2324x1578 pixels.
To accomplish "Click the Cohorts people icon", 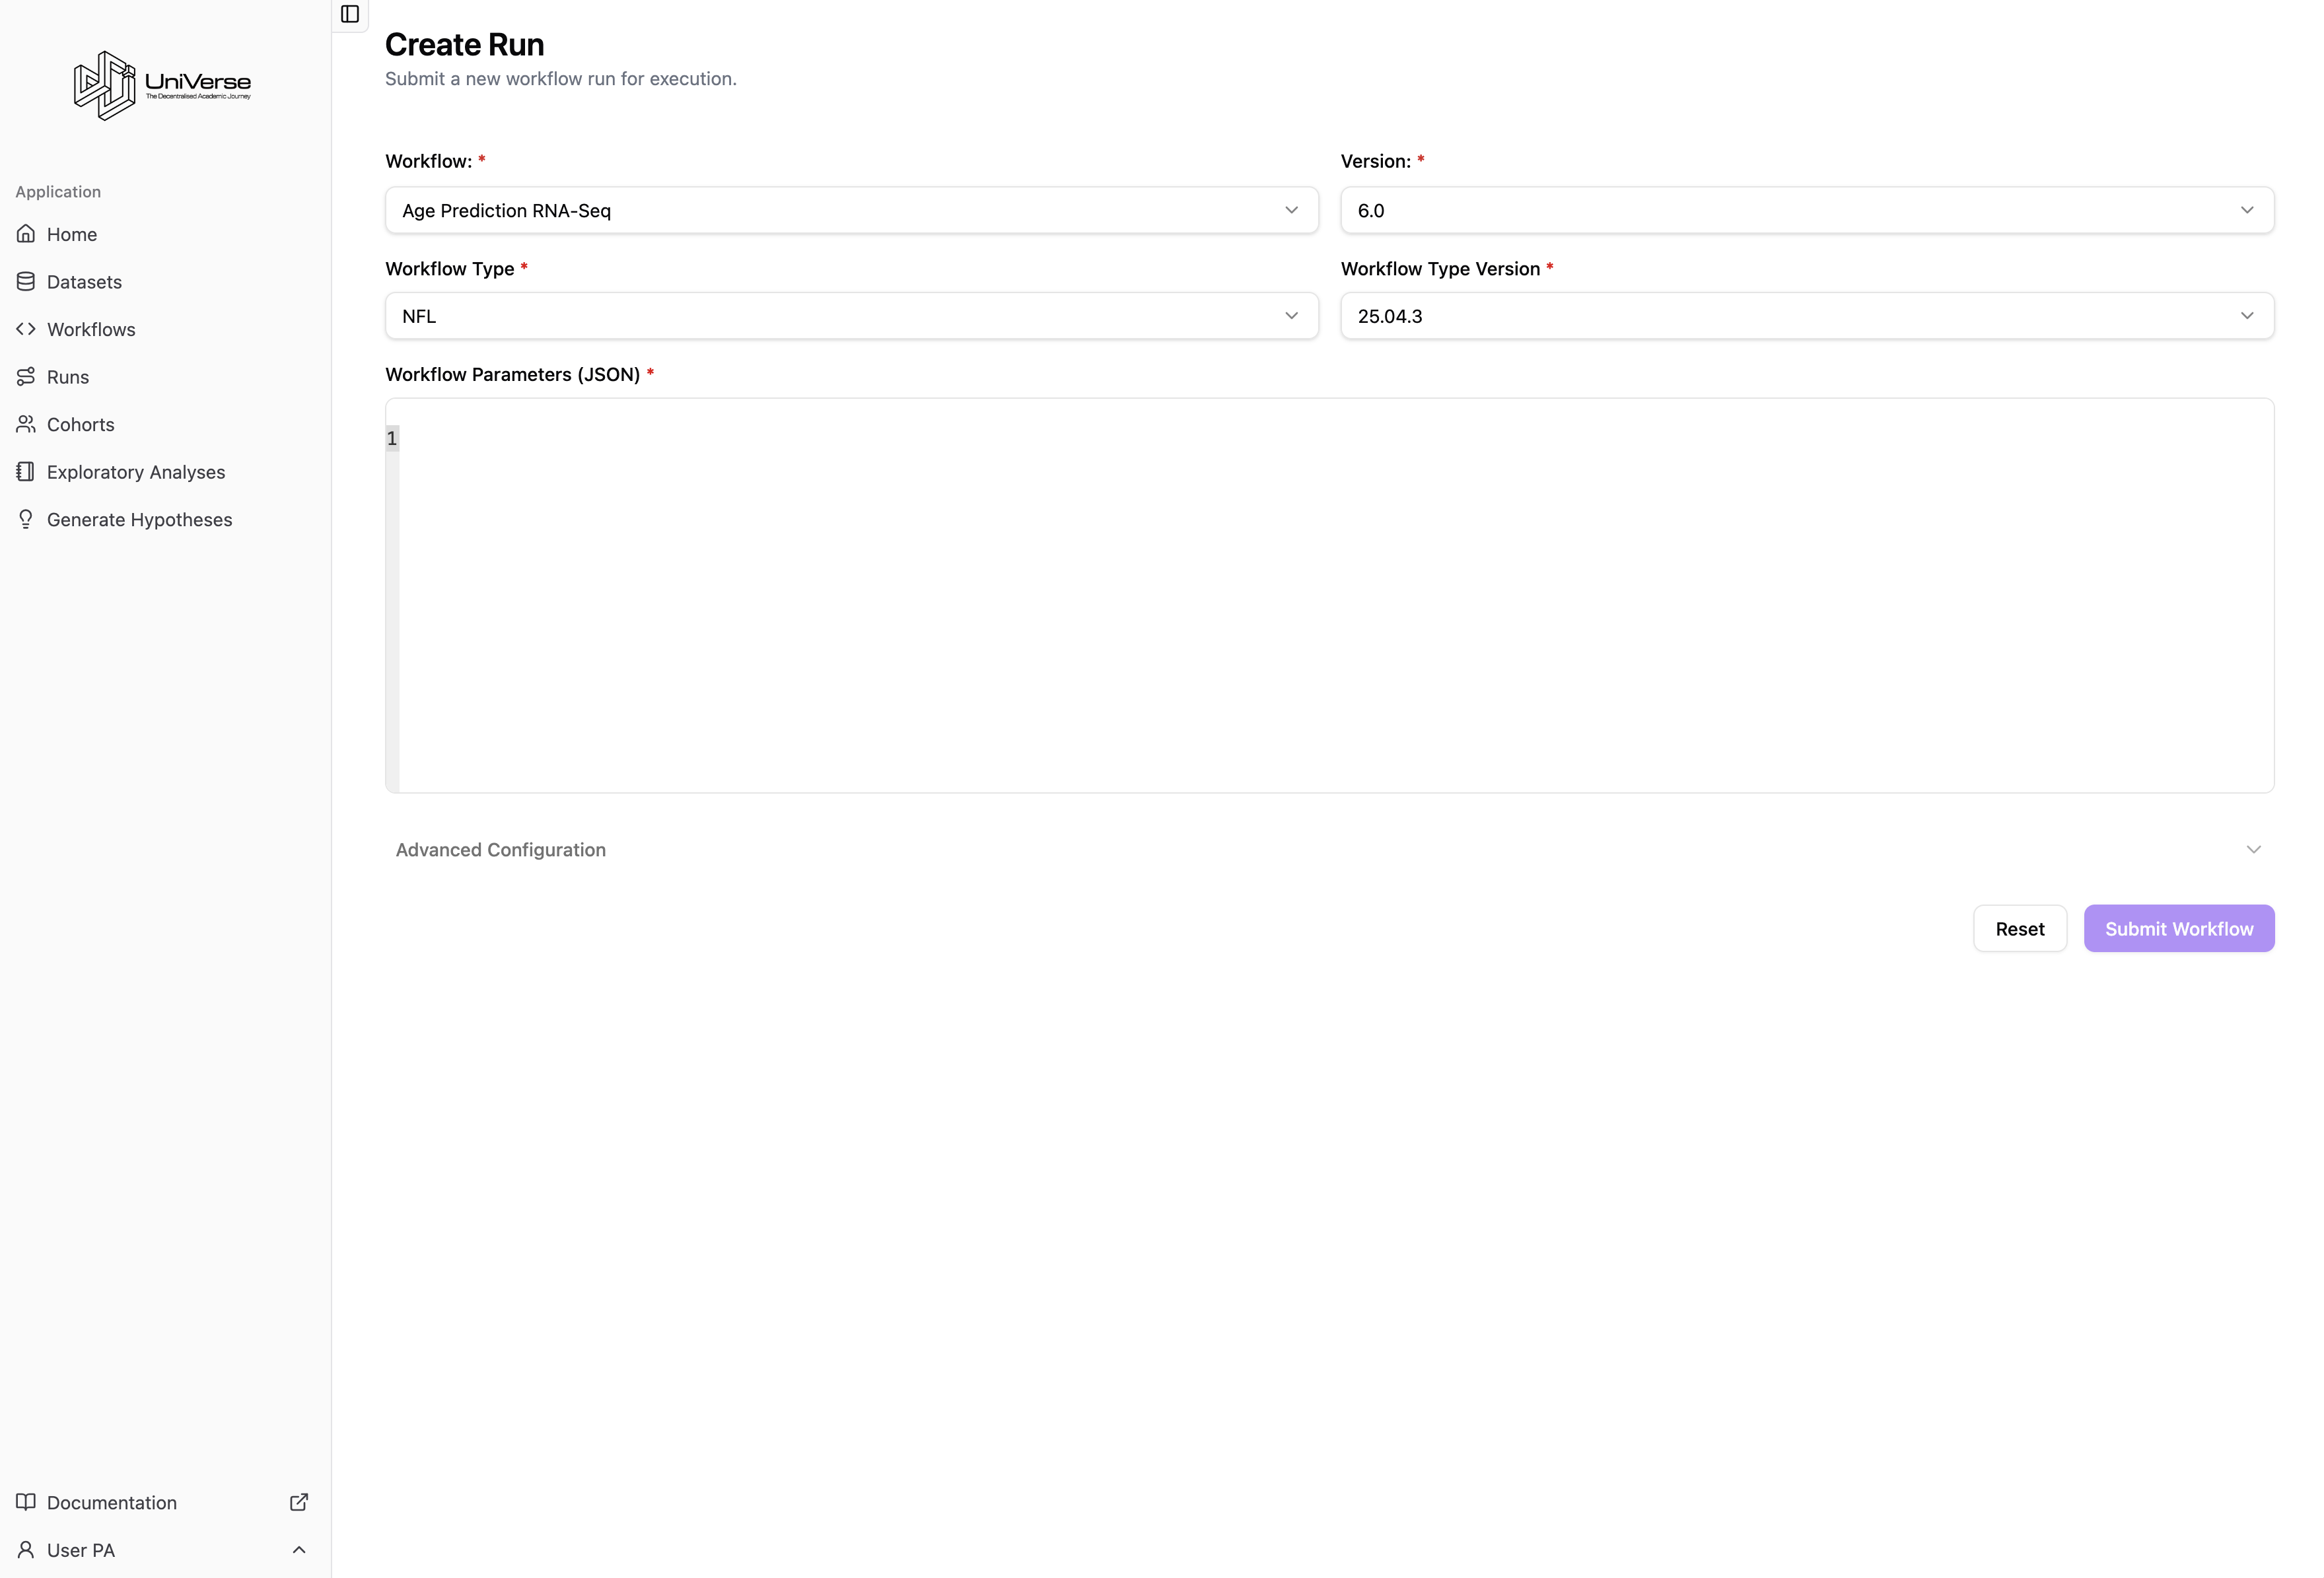I will (x=26, y=424).
